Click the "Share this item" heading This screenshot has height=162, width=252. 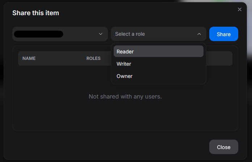[35, 13]
